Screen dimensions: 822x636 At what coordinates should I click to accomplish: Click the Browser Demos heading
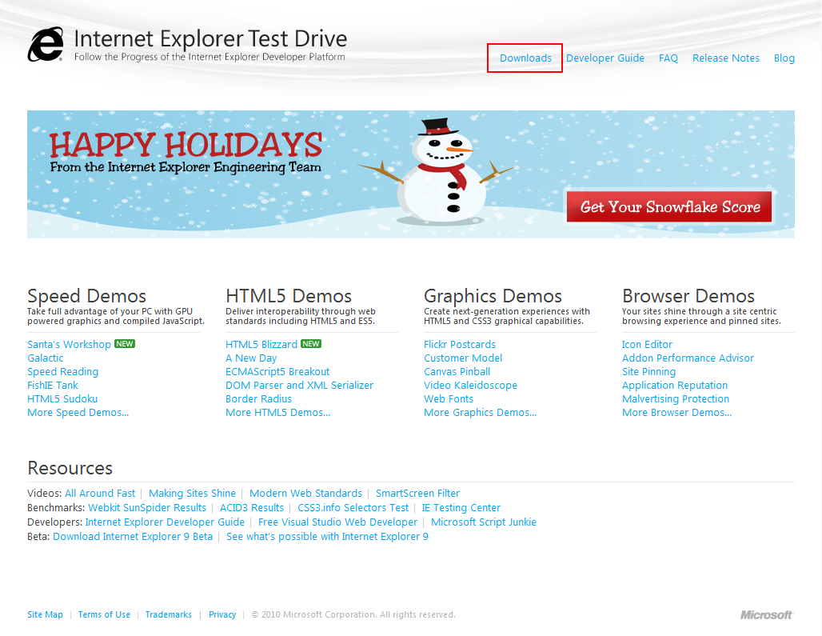click(688, 296)
